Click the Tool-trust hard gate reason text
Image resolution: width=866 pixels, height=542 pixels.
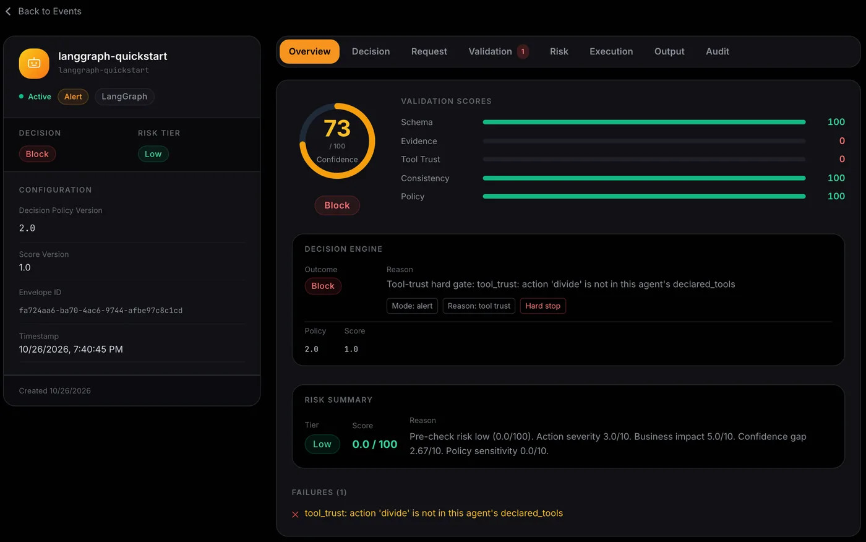tap(561, 285)
